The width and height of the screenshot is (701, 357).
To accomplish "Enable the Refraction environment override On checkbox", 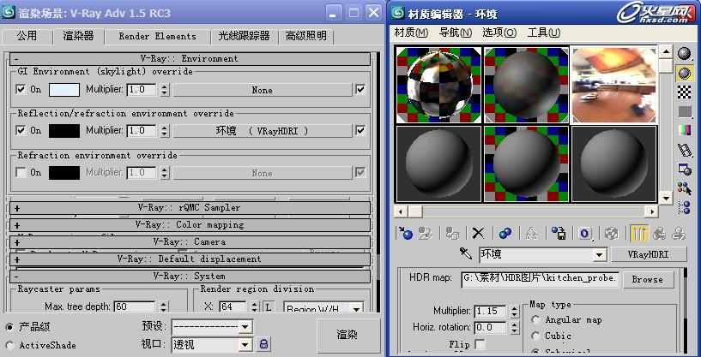I will point(21,173).
